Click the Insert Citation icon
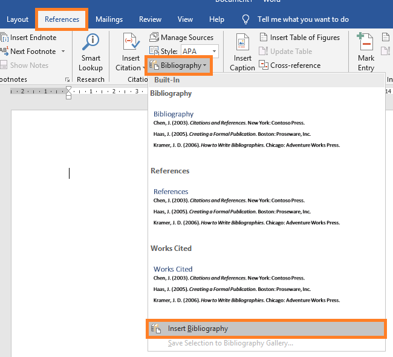This screenshot has width=393, height=357. [x=131, y=42]
